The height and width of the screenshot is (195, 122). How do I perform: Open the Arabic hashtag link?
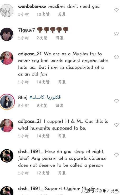(x=45, y=97)
